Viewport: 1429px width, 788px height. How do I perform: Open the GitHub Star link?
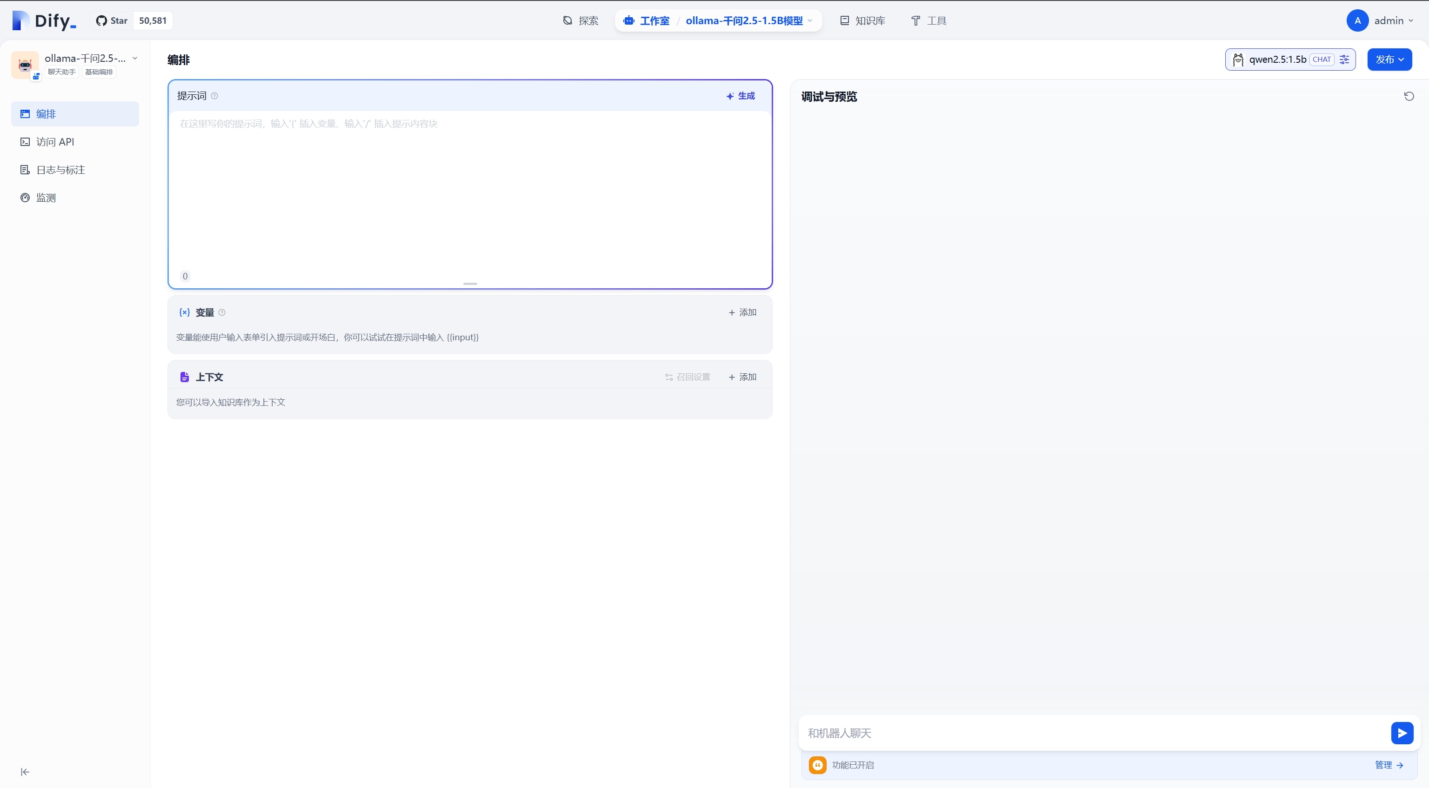tap(112, 20)
